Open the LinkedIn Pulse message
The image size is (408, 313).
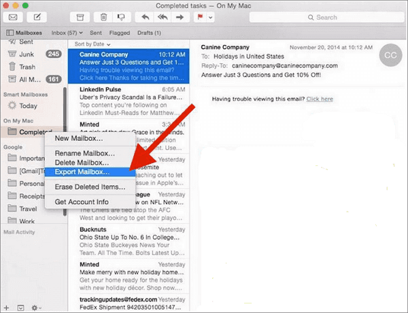point(129,101)
